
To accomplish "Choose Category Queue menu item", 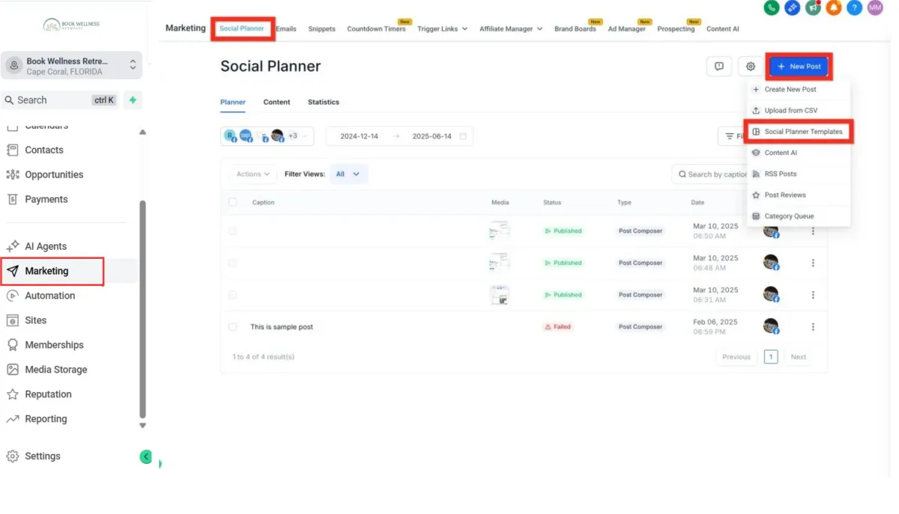I will (798, 216).
